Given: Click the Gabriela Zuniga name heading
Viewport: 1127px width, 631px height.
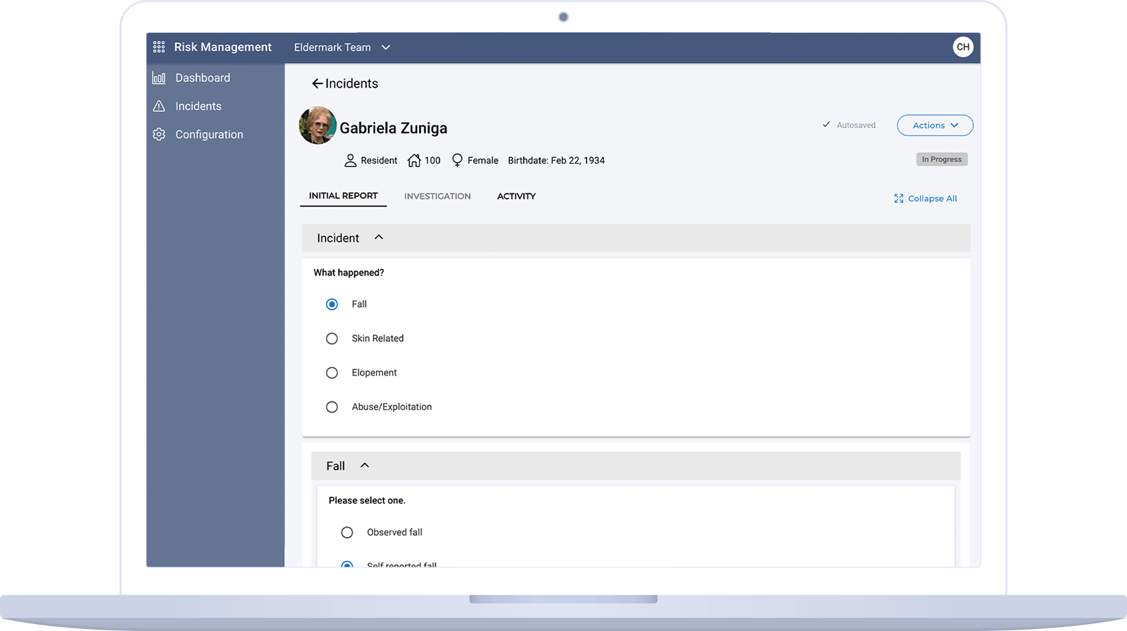Looking at the screenshot, I should click(x=393, y=128).
